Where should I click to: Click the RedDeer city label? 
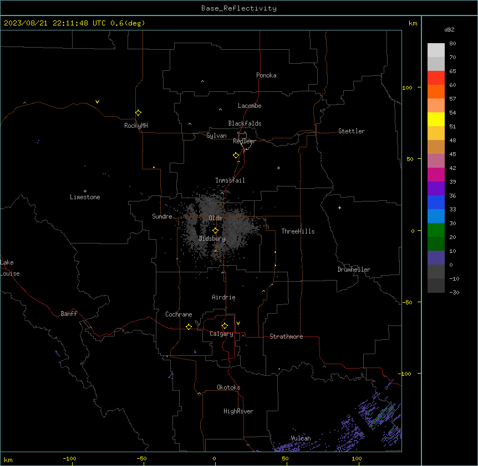click(244, 141)
